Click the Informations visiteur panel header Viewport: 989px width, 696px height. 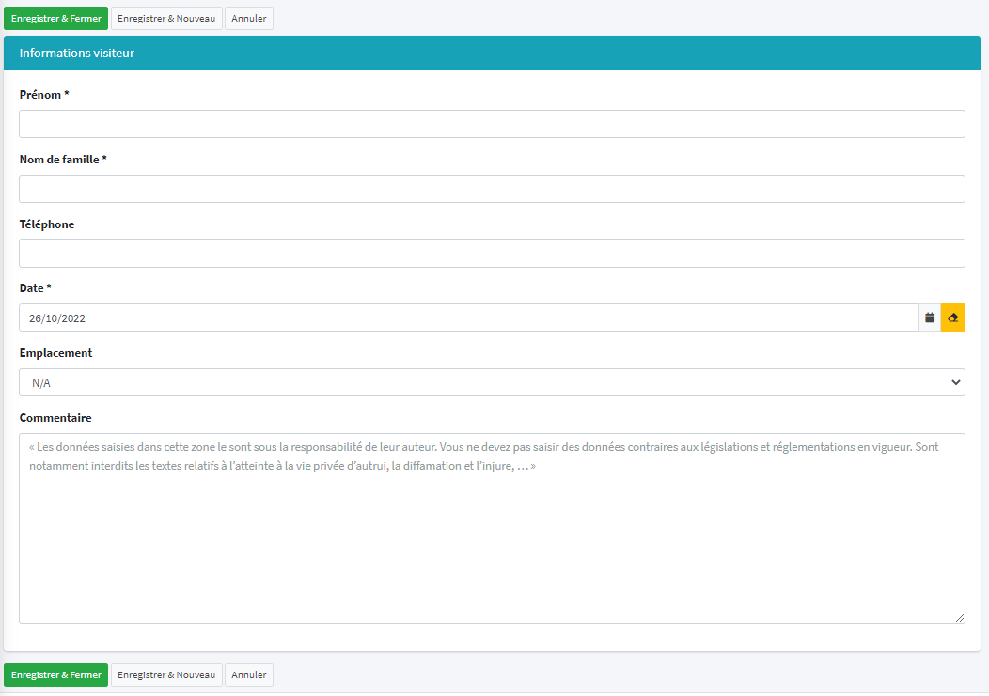492,54
